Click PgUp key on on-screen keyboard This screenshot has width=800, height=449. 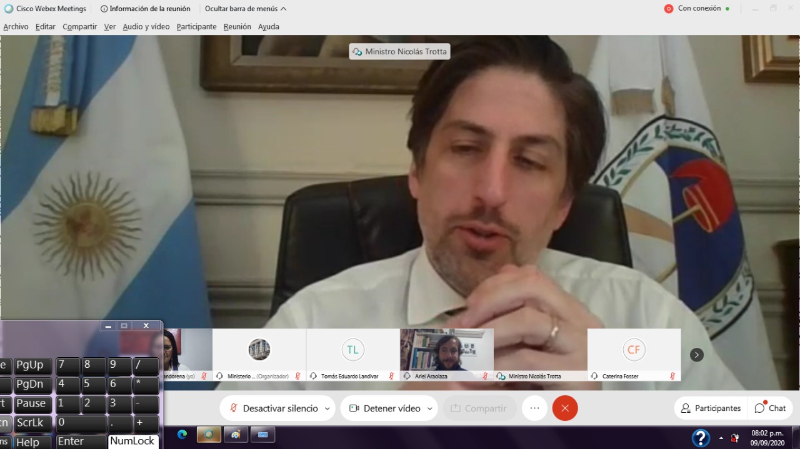(x=33, y=366)
